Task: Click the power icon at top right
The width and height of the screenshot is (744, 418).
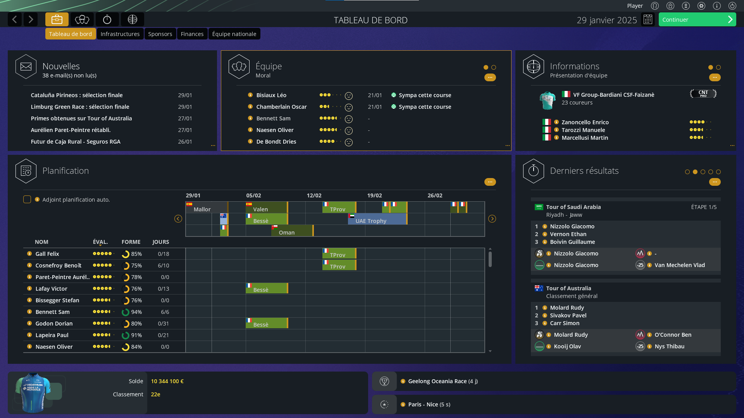Action: 732,6
